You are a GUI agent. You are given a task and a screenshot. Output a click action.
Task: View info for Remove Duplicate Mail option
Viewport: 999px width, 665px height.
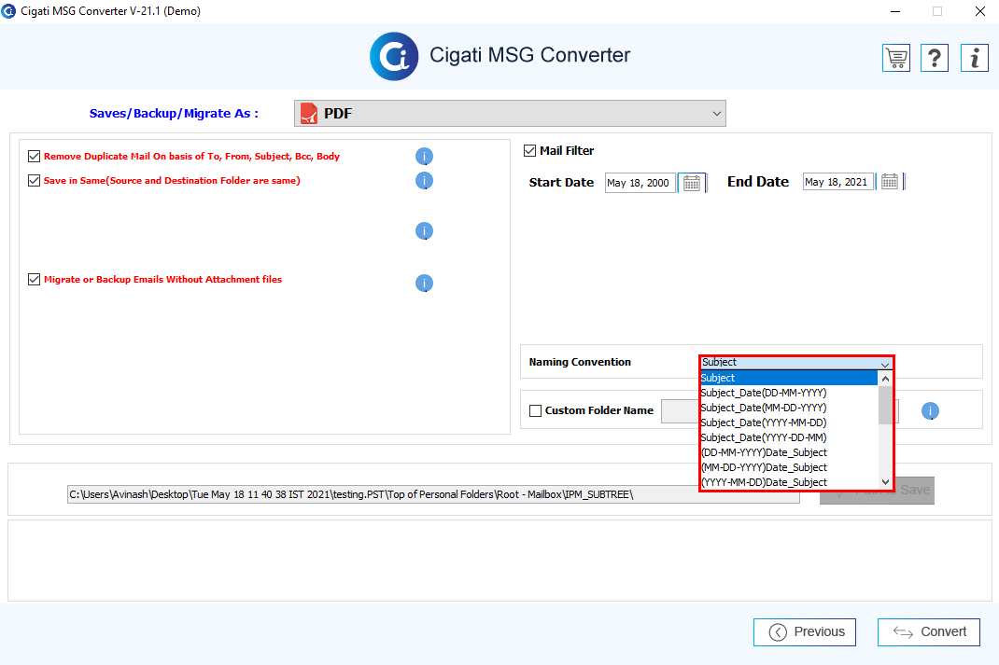tap(424, 156)
